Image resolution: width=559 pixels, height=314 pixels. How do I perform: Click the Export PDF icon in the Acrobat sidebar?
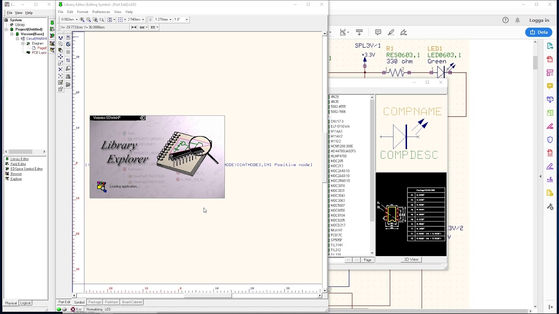[550, 46]
